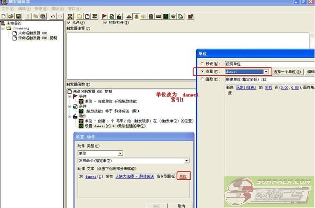The image size is (315, 208).
Task: Open the 发布命令(指定单位) action dropdown
Action: click(x=187, y=161)
